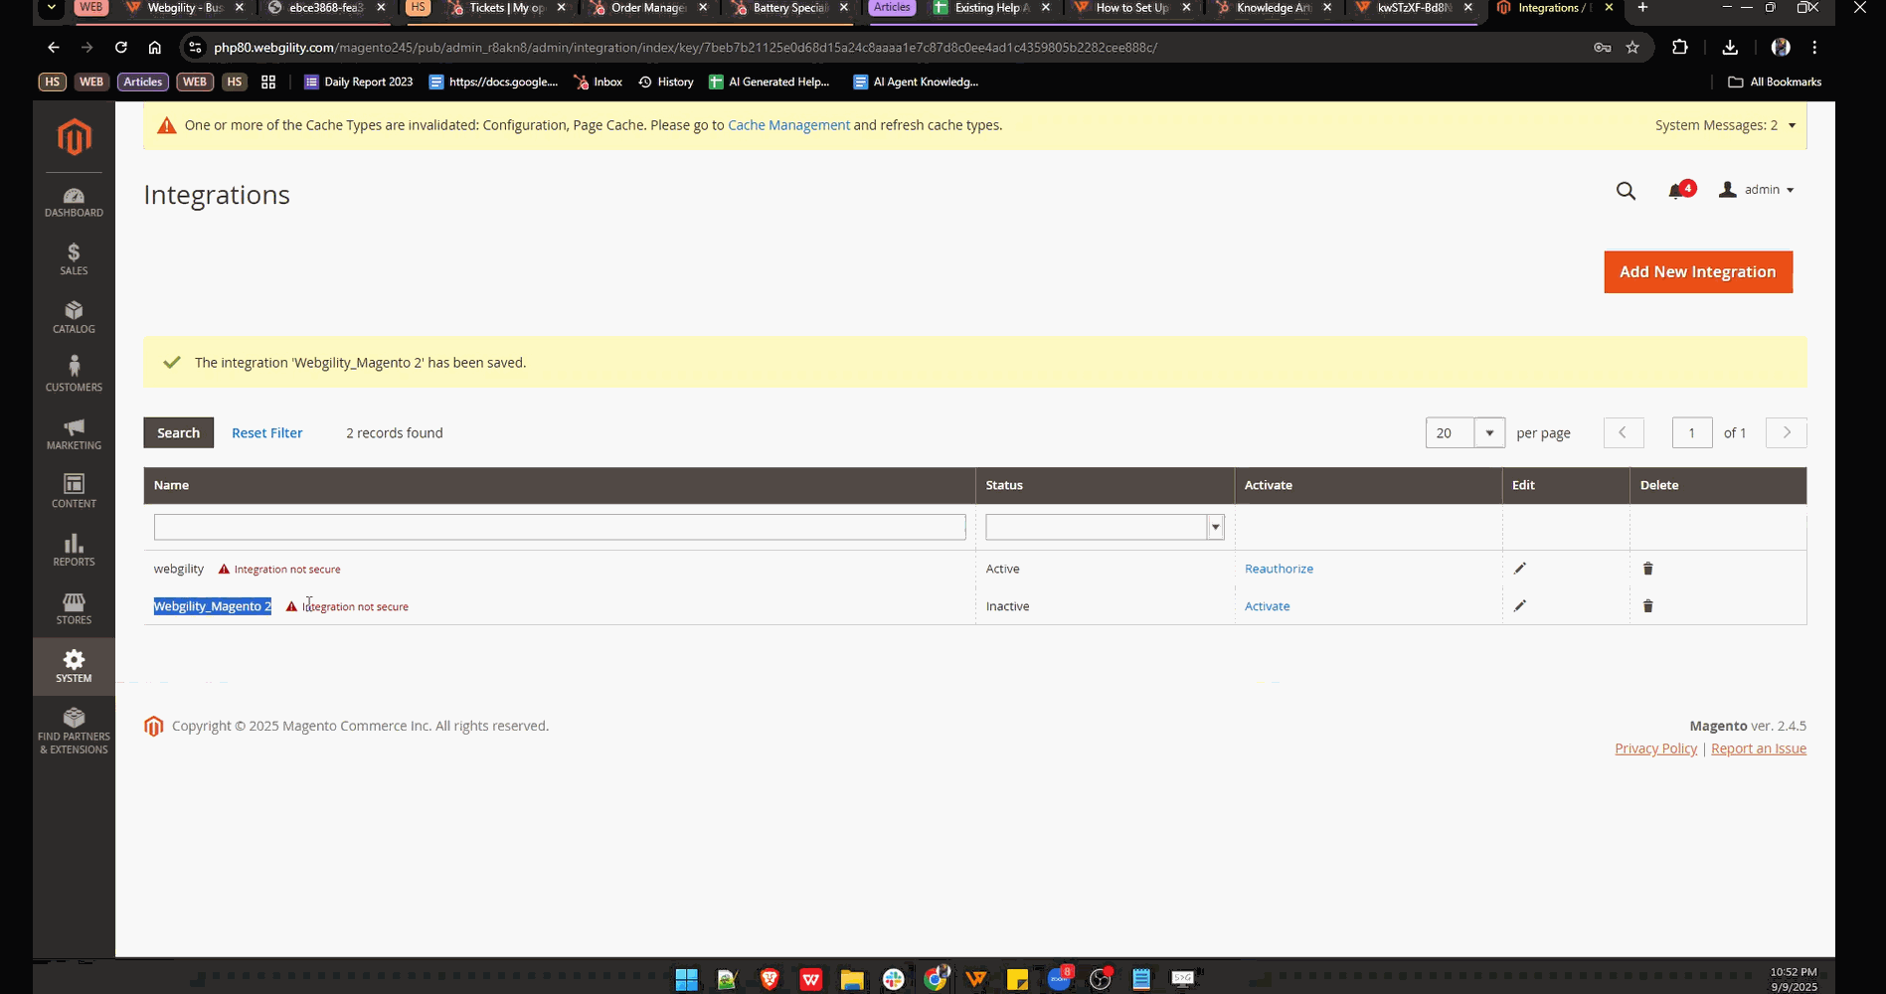1886x994 pixels.
Task: Open the Reports sidebar section
Action: click(74, 550)
